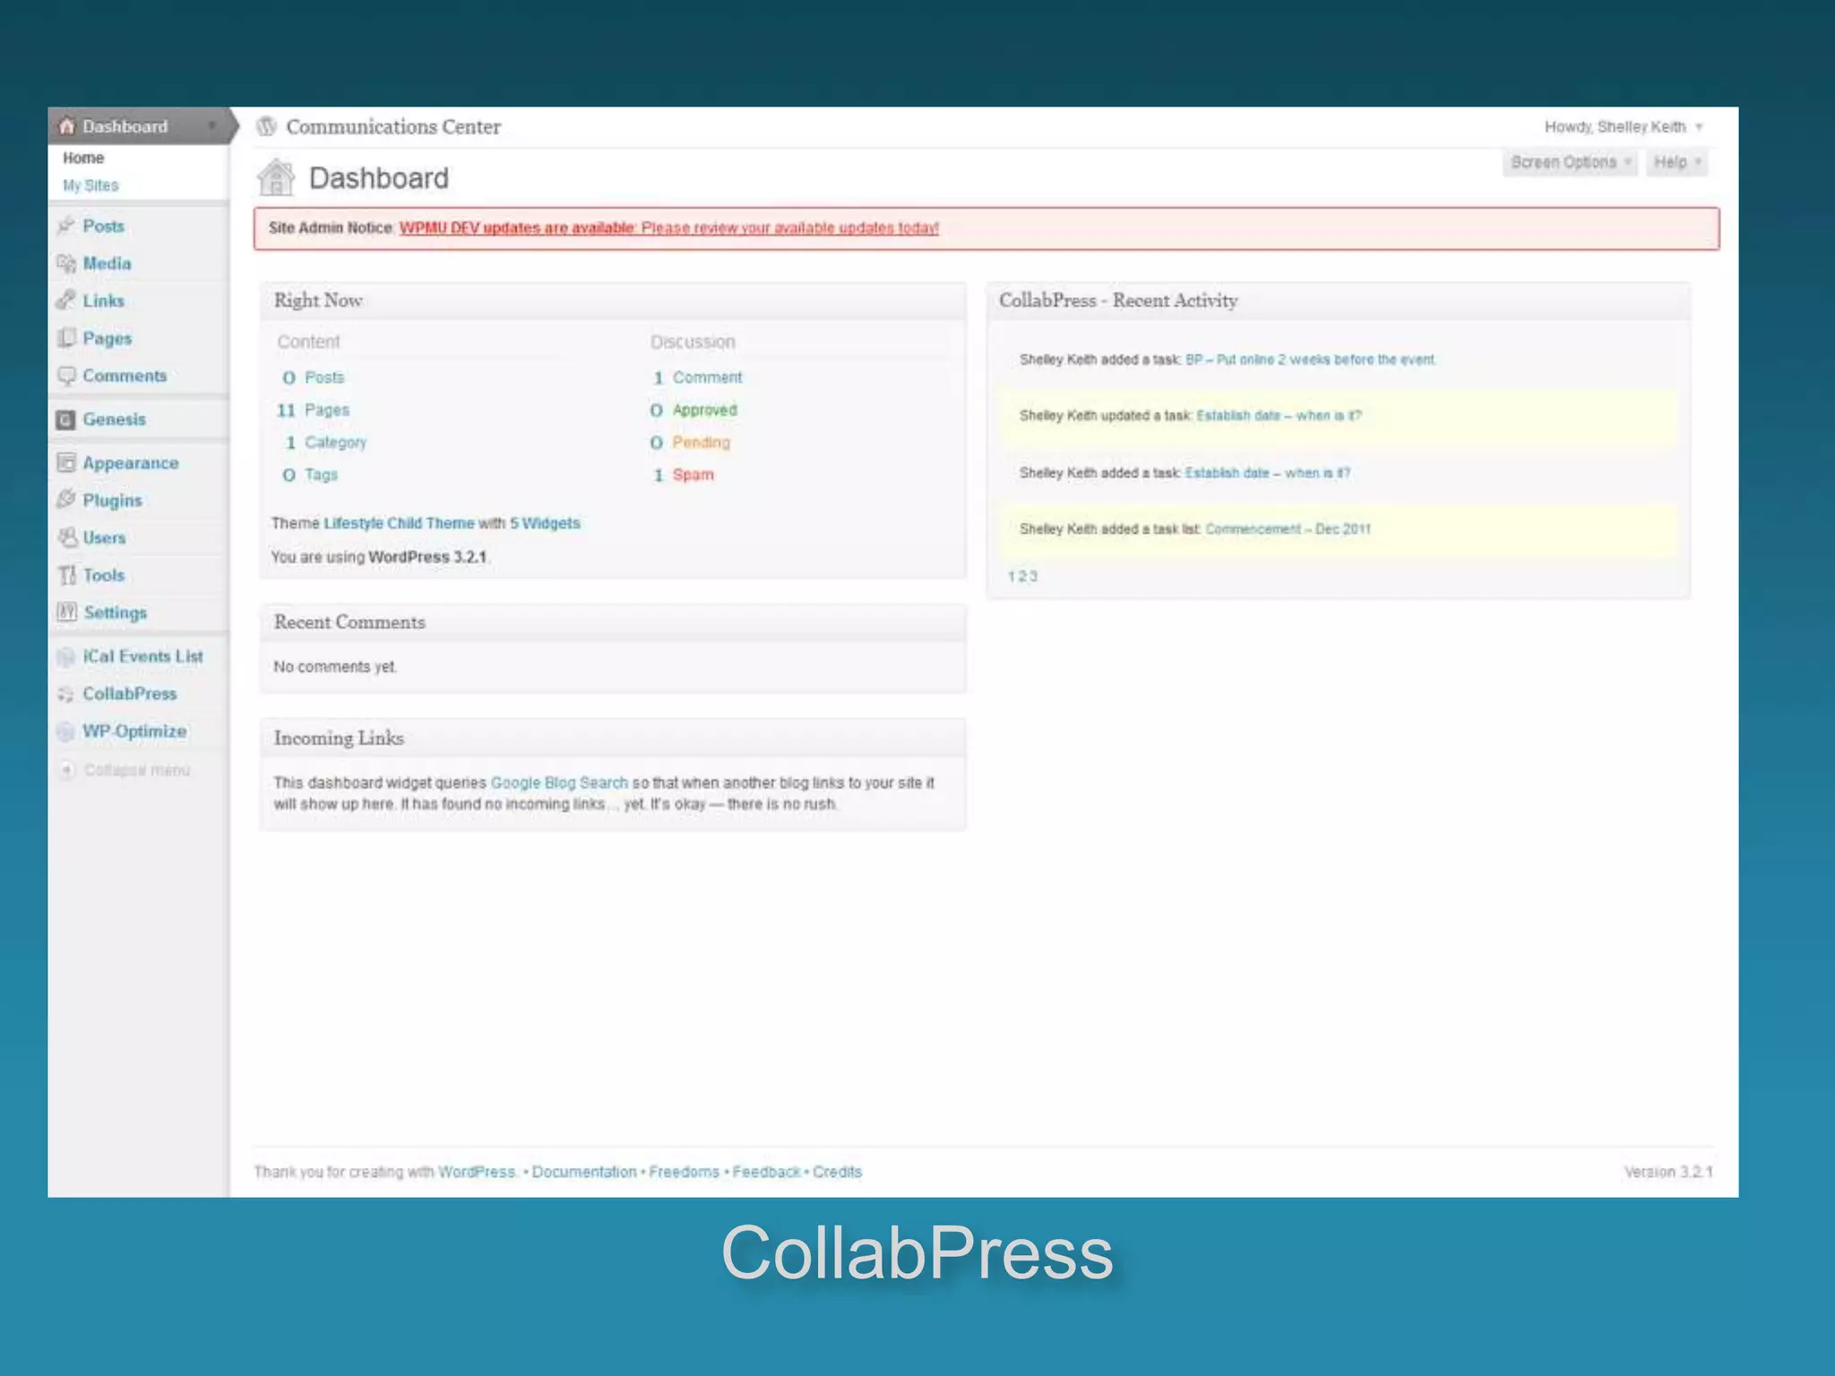The width and height of the screenshot is (1835, 1376).
Task: Open updated task Establish date – when is it?
Action: [1279, 416]
